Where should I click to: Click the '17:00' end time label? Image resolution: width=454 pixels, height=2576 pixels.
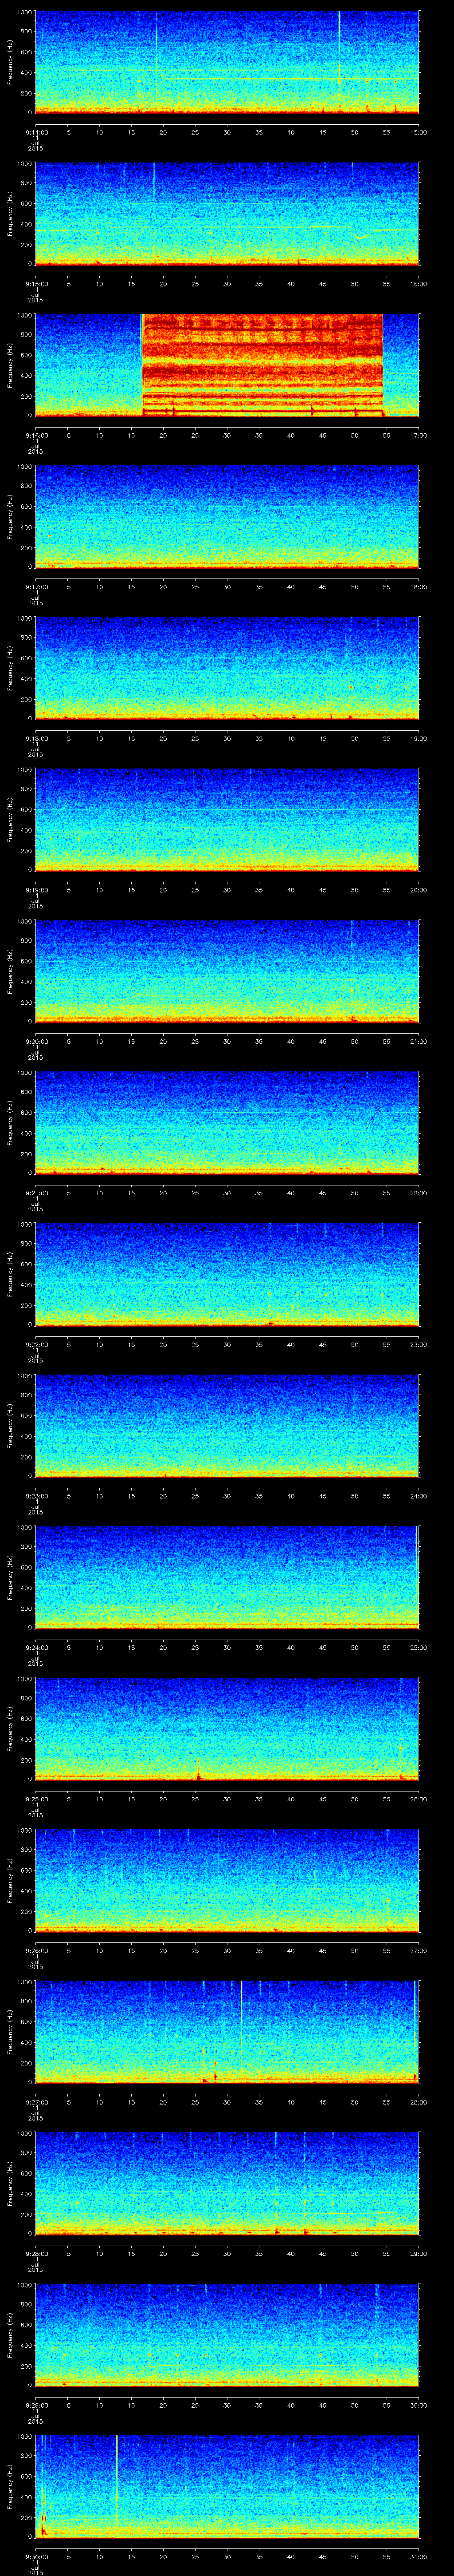(419, 435)
